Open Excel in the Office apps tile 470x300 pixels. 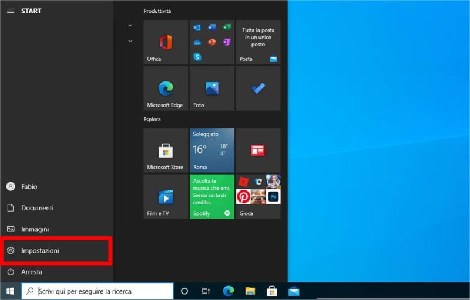227,28
